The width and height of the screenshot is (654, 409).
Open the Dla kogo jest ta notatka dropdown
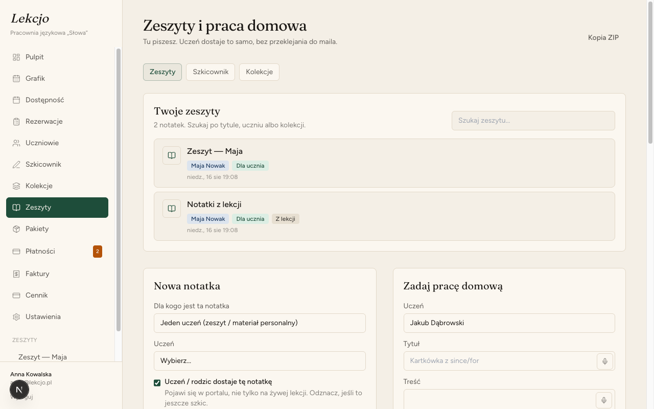coord(260,323)
